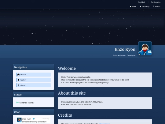Click the 'almost everything is clickable' chat message
165x124 pixels.
coord(34,122)
